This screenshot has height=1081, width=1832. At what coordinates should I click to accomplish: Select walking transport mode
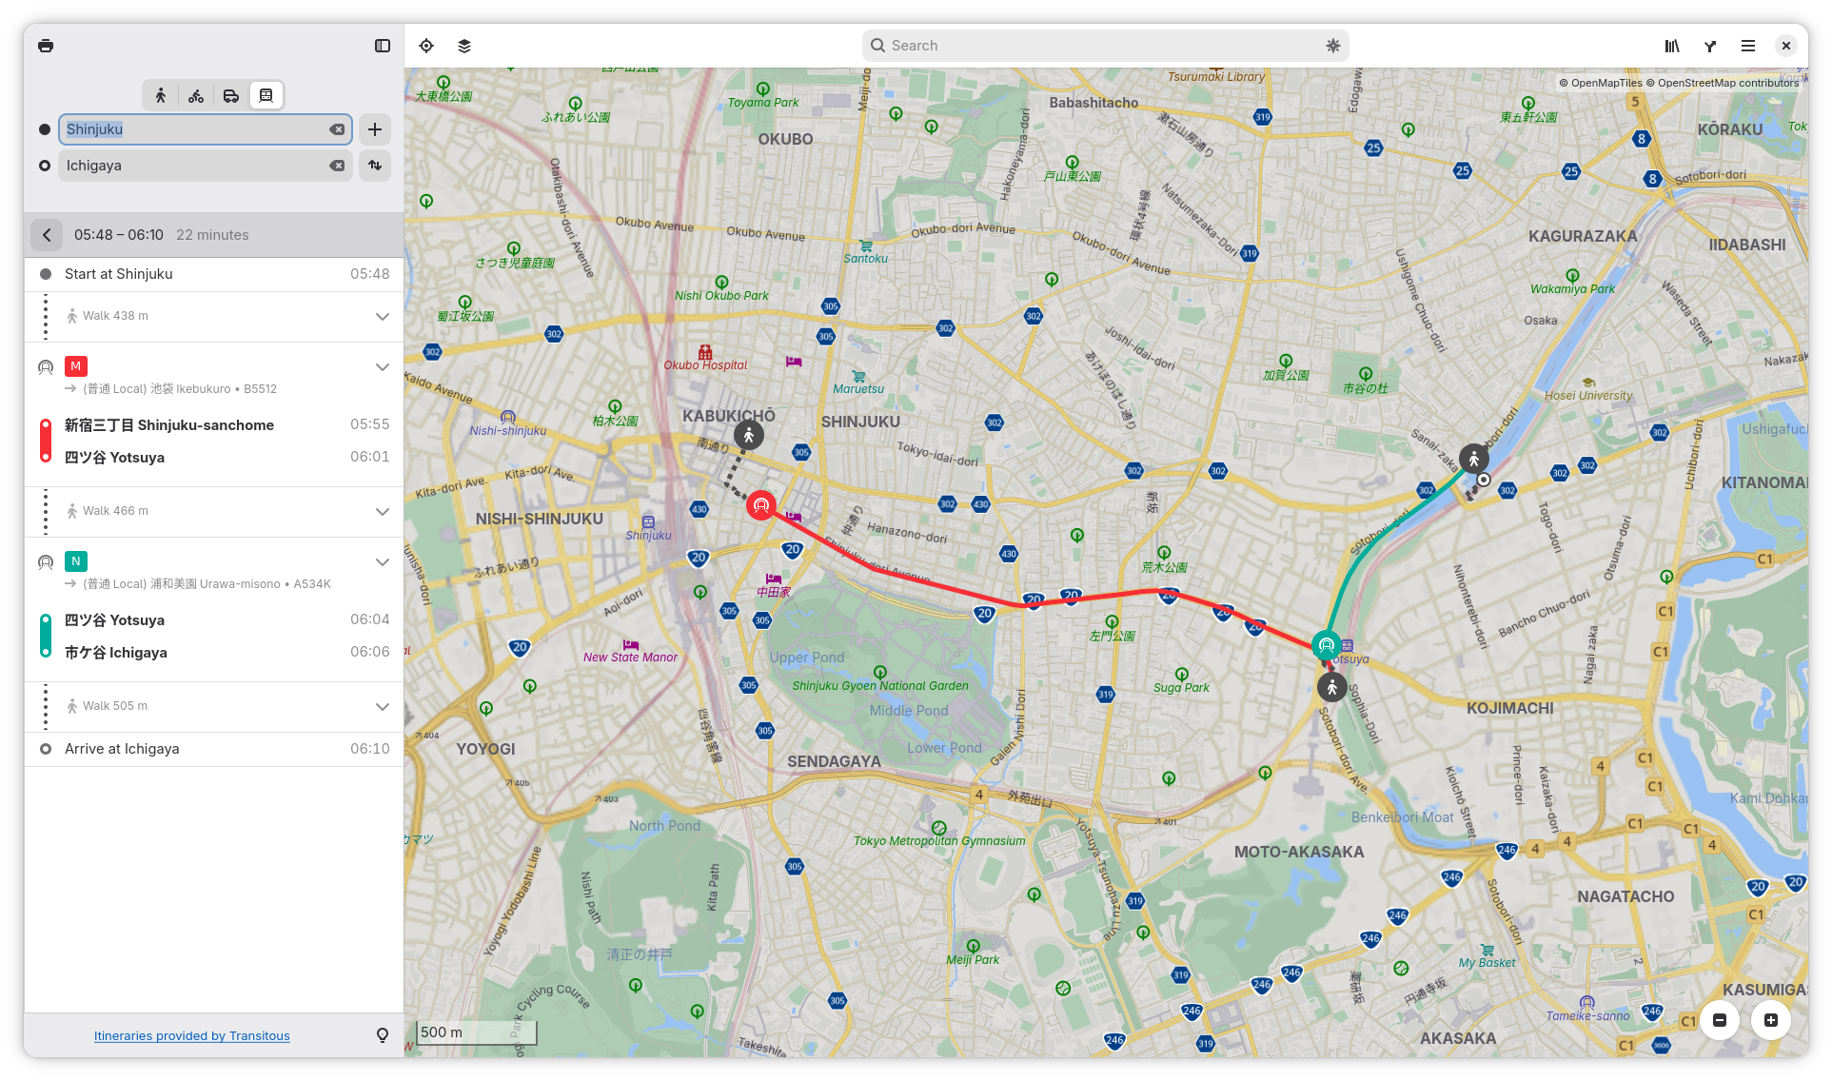click(161, 95)
